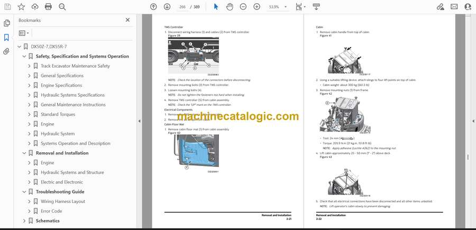Select the Hand pan tool
The height and width of the screenshot is (230, 476).
pyautogui.click(x=230, y=7)
